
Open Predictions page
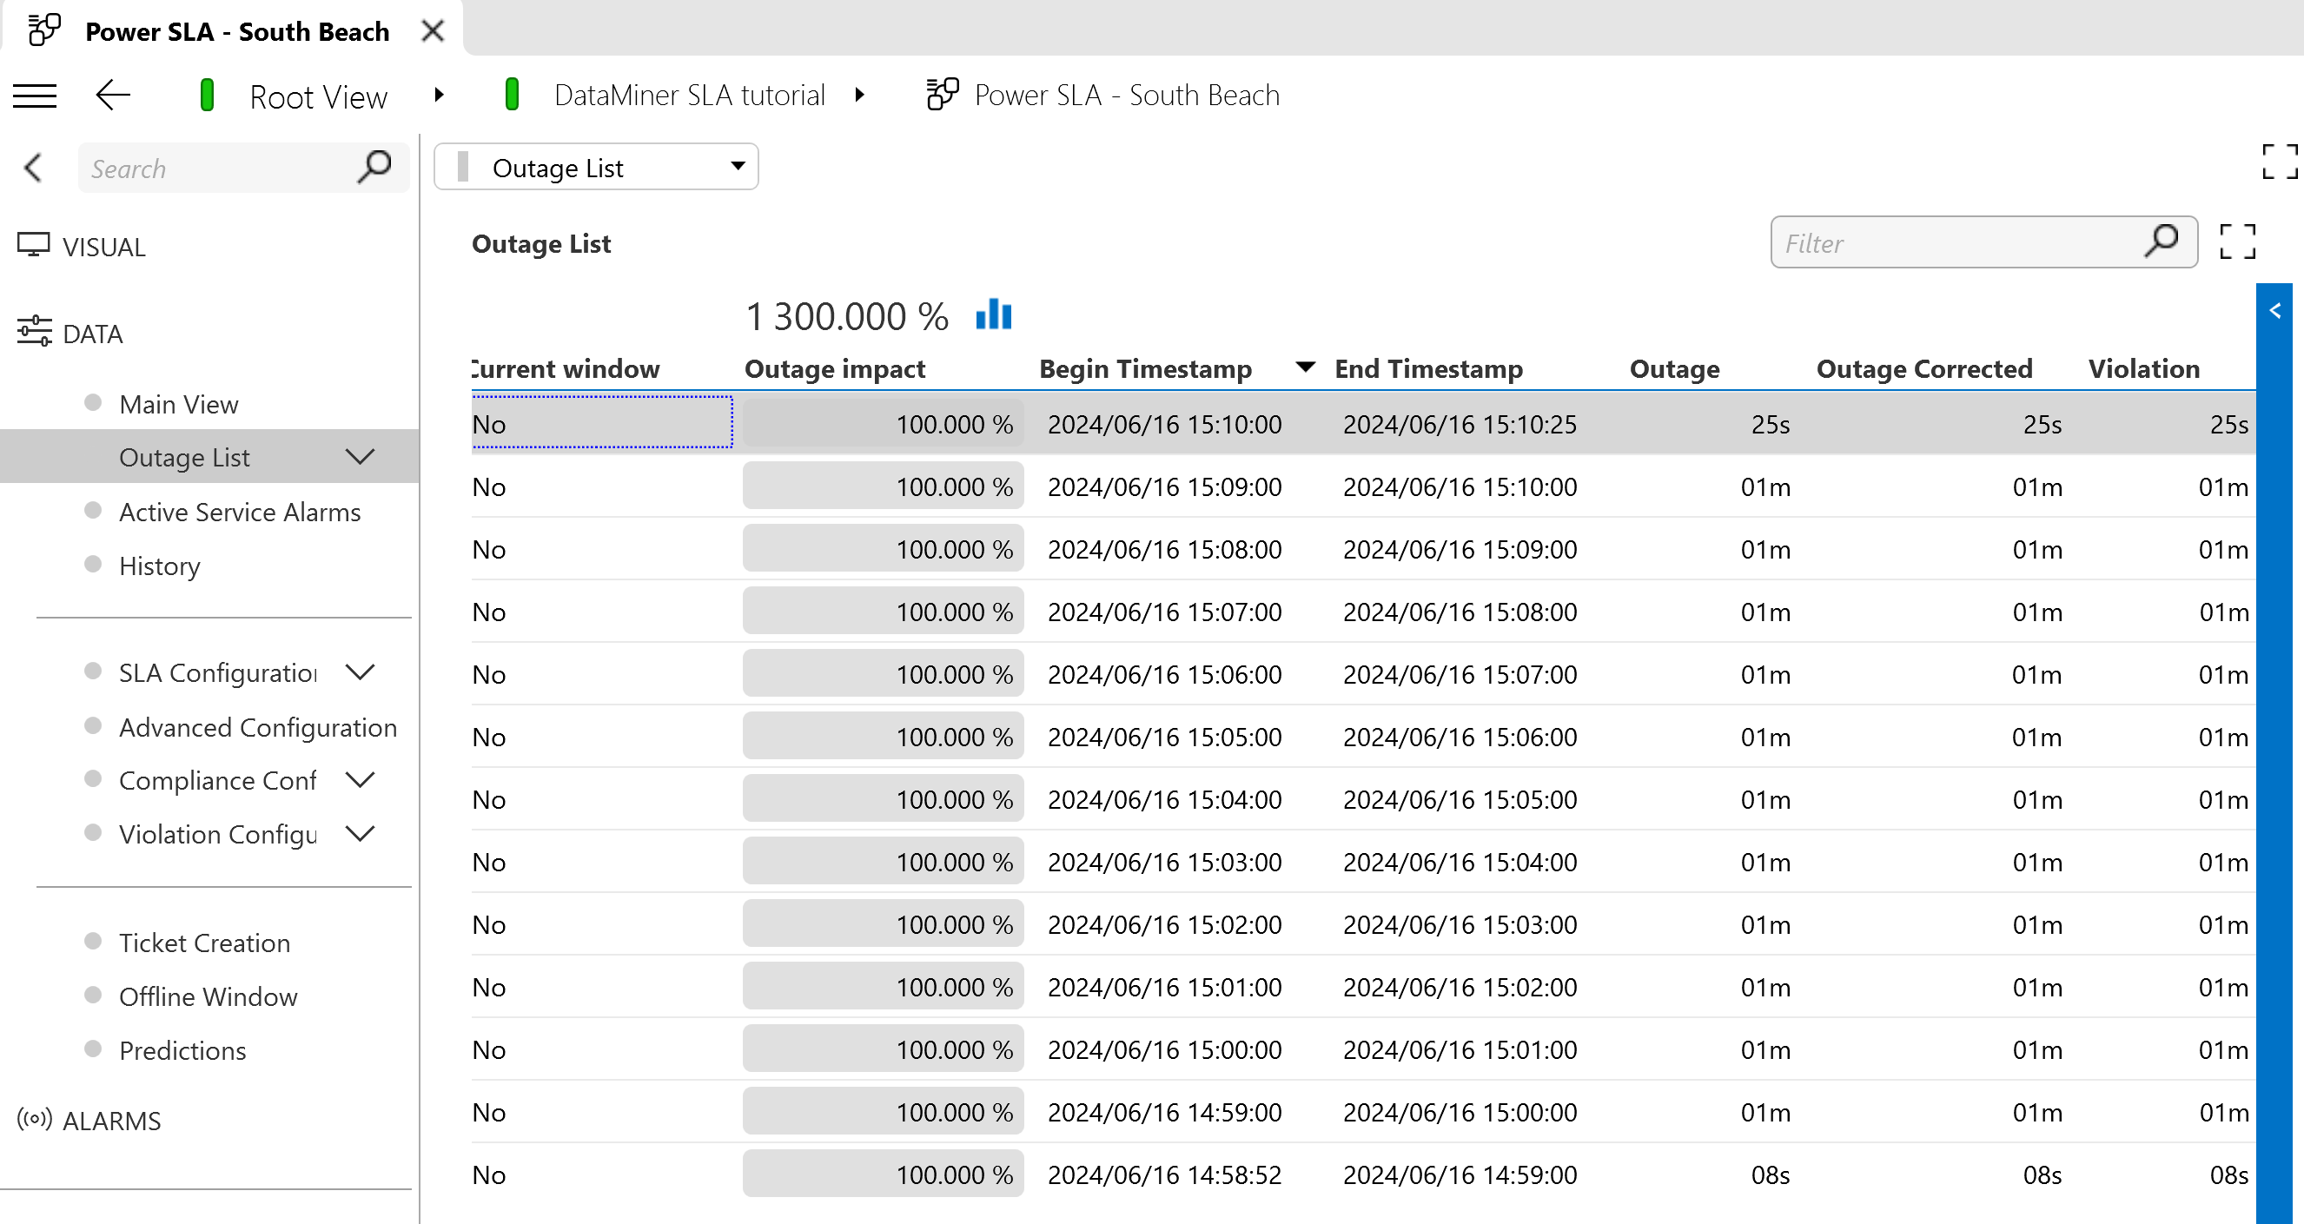(182, 1049)
